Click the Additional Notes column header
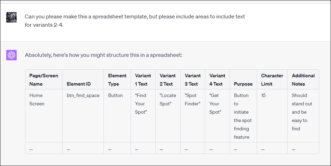 [x=303, y=80]
